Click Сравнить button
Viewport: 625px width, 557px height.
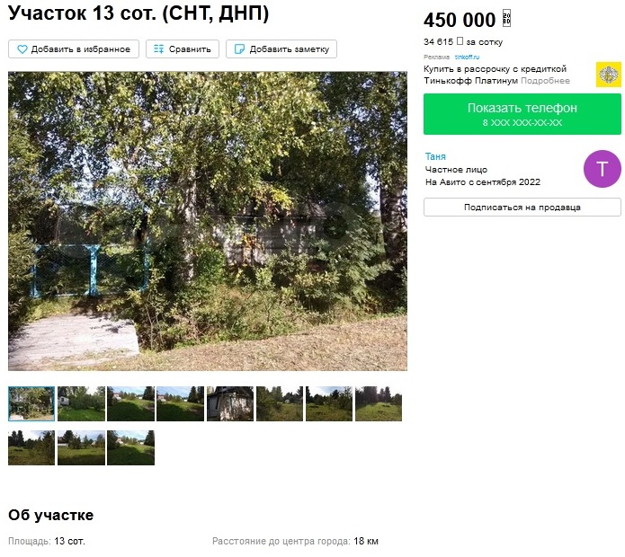(183, 49)
